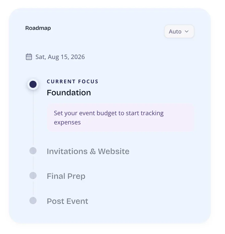Click the calendar icon beside the date
This screenshot has width=225, height=234.
29,57
